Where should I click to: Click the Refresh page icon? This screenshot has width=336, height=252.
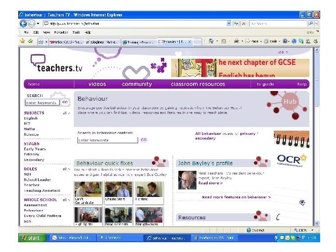[236, 23]
